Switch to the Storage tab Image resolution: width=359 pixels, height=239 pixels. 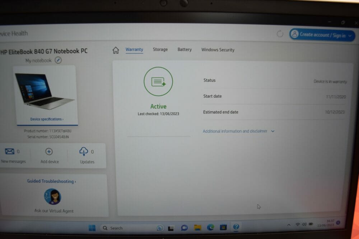pyautogui.click(x=160, y=49)
